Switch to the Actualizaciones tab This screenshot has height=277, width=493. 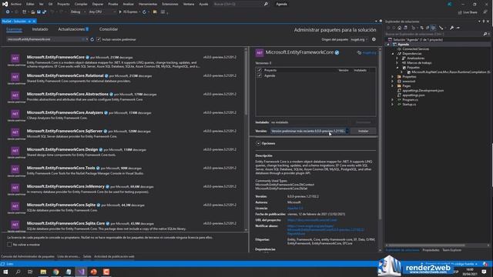tap(73, 29)
